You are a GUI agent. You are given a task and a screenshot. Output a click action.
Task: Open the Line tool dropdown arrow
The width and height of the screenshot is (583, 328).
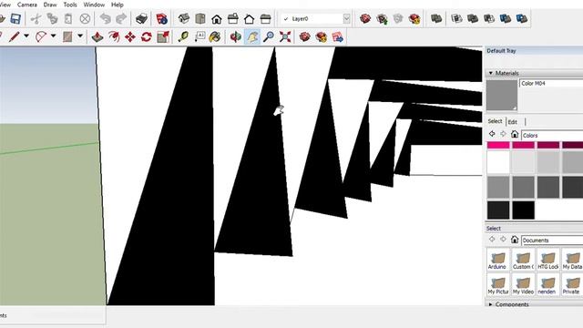pyautogui.click(x=26, y=36)
